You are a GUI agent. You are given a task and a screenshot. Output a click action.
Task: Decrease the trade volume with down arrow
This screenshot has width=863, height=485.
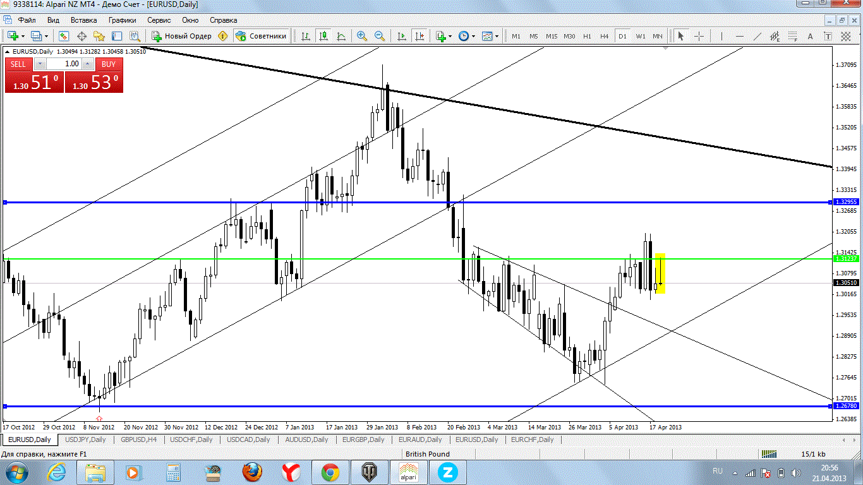40,64
